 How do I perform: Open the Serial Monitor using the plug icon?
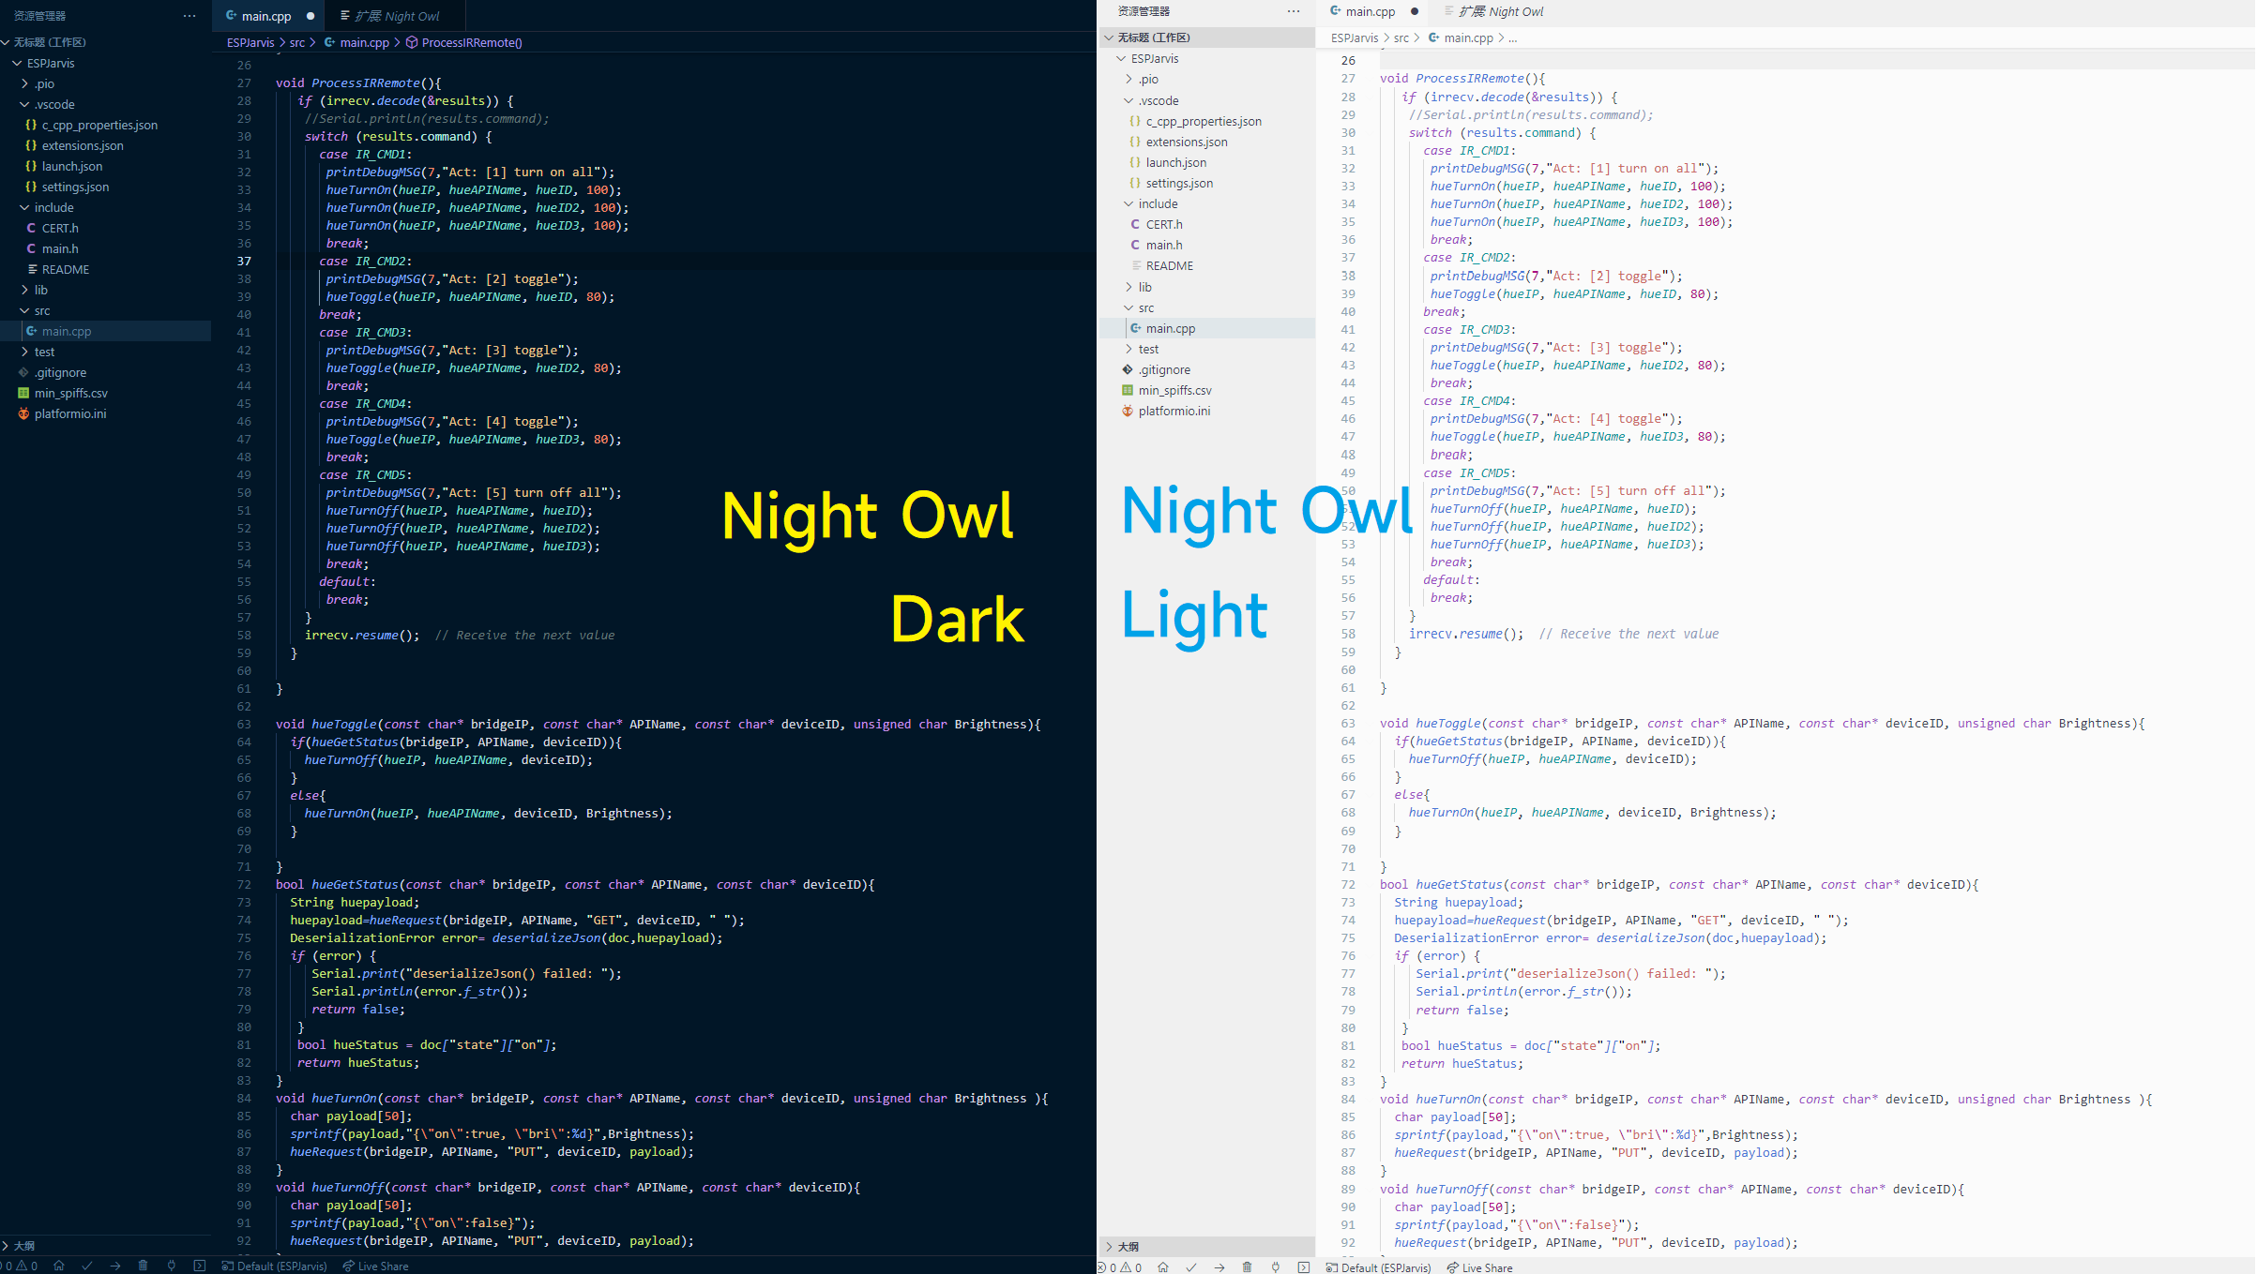click(x=171, y=1267)
